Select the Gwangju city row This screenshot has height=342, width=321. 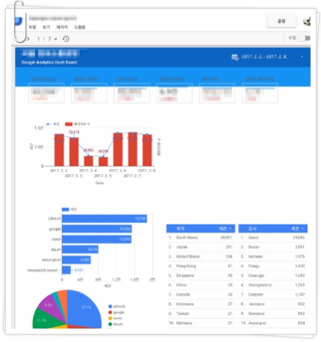273,275
